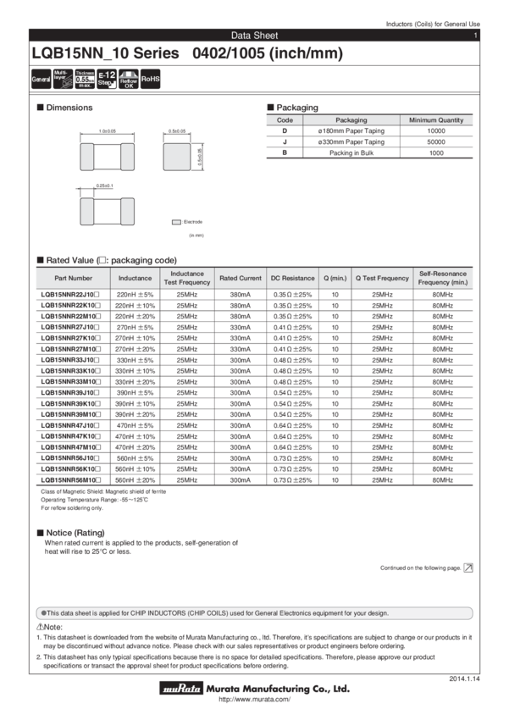Click packaging code J cell
Viewport: 509px width, 720px height.
click(285, 142)
